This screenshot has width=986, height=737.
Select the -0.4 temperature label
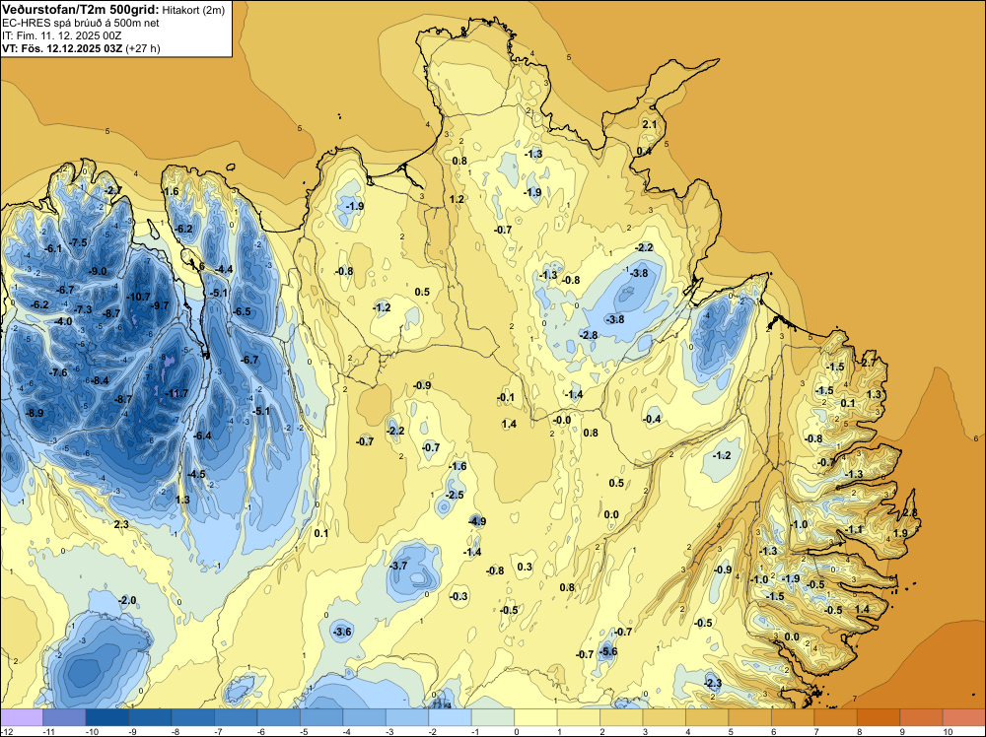[652, 419]
